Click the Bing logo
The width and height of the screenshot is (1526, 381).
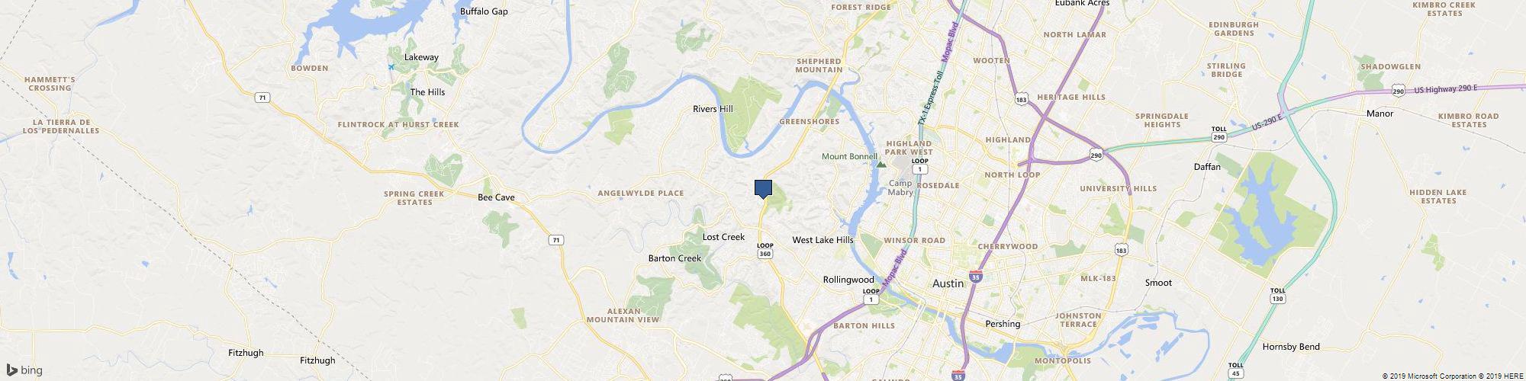(25, 370)
